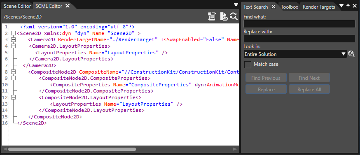Screen dimensions: 360x155
Task: Click the CompositeName attribute on line 8
Action: pos(159,72)
